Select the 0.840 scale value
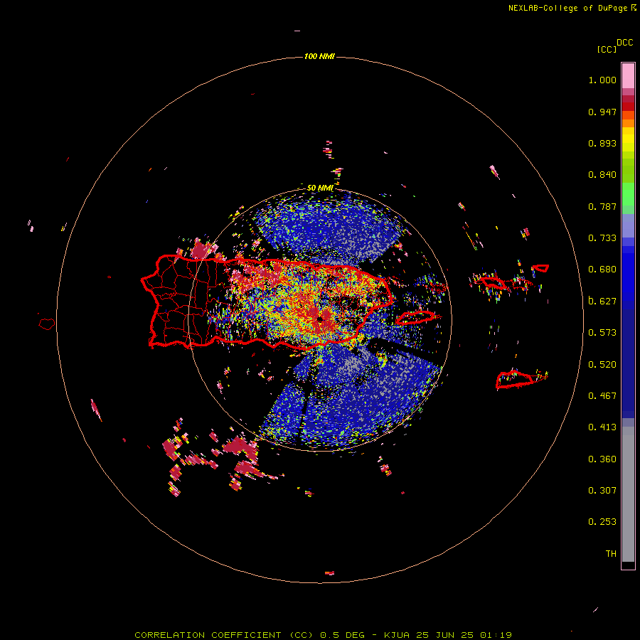This screenshot has height=640, width=640. click(602, 175)
